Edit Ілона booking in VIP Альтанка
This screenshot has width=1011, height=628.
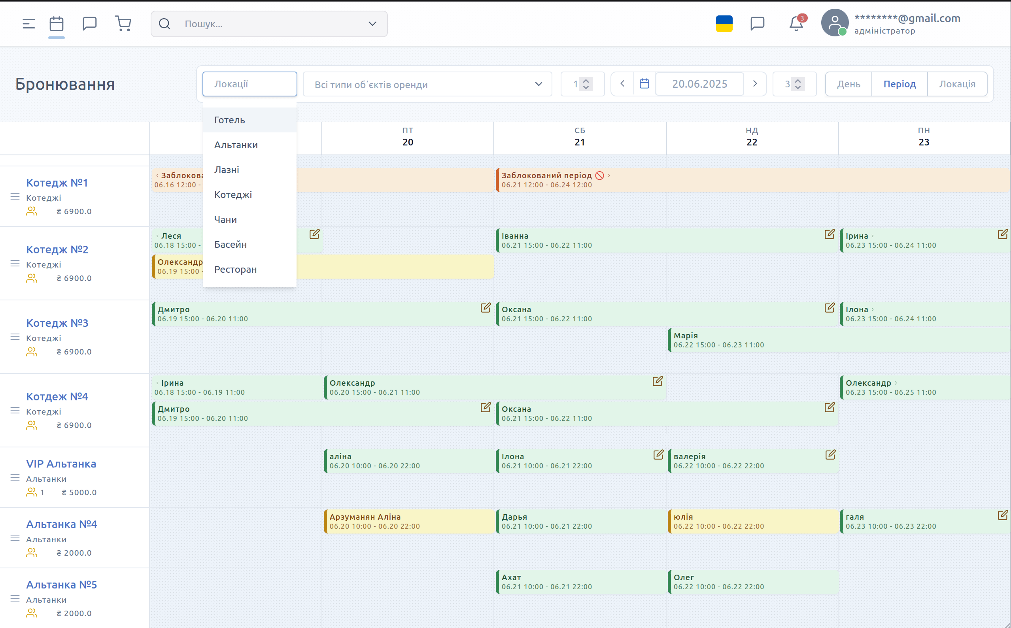(658, 455)
